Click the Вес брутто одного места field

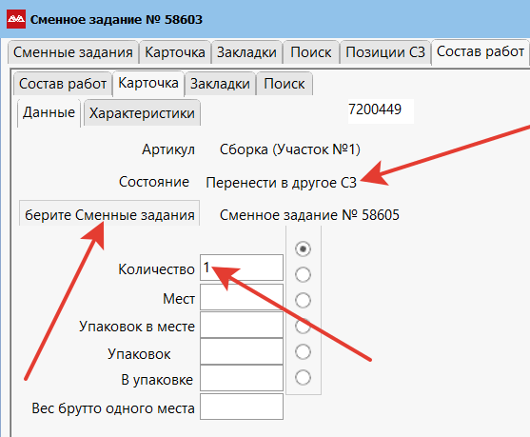pyautogui.click(x=242, y=407)
